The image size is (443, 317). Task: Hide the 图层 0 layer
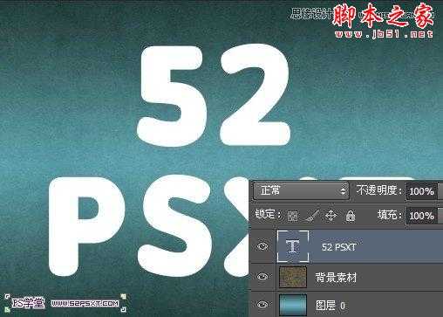(262, 305)
